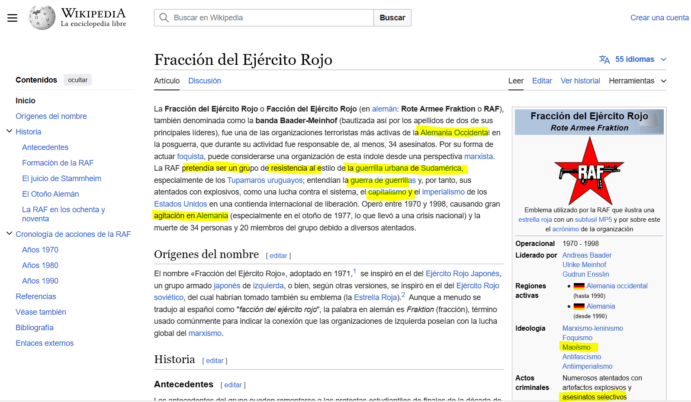
Task: Open the estrella roja caption link
Action: (x=535, y=220)
